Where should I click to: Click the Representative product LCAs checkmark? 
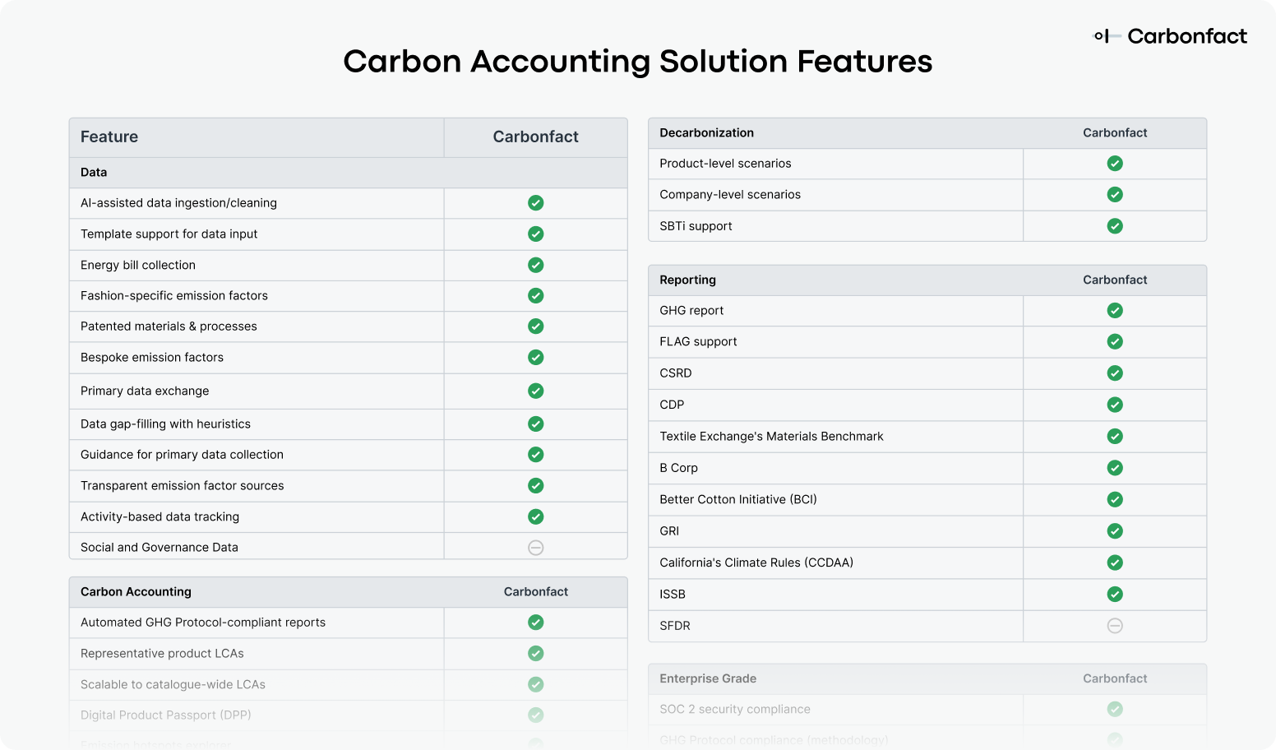coord(536,654)
